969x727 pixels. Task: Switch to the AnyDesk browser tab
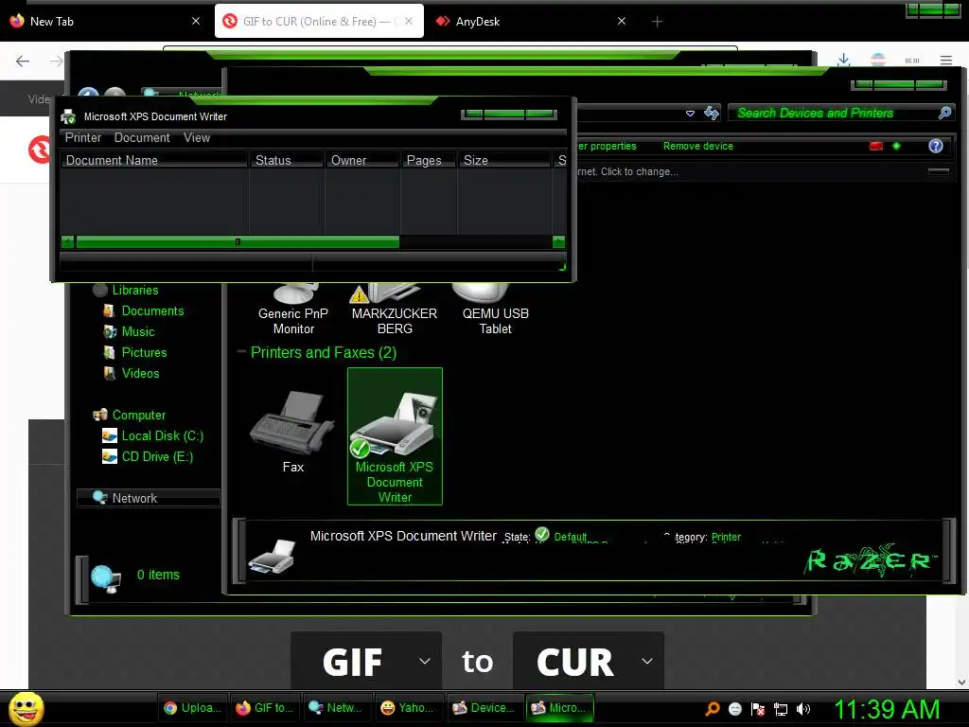[530, 21]
